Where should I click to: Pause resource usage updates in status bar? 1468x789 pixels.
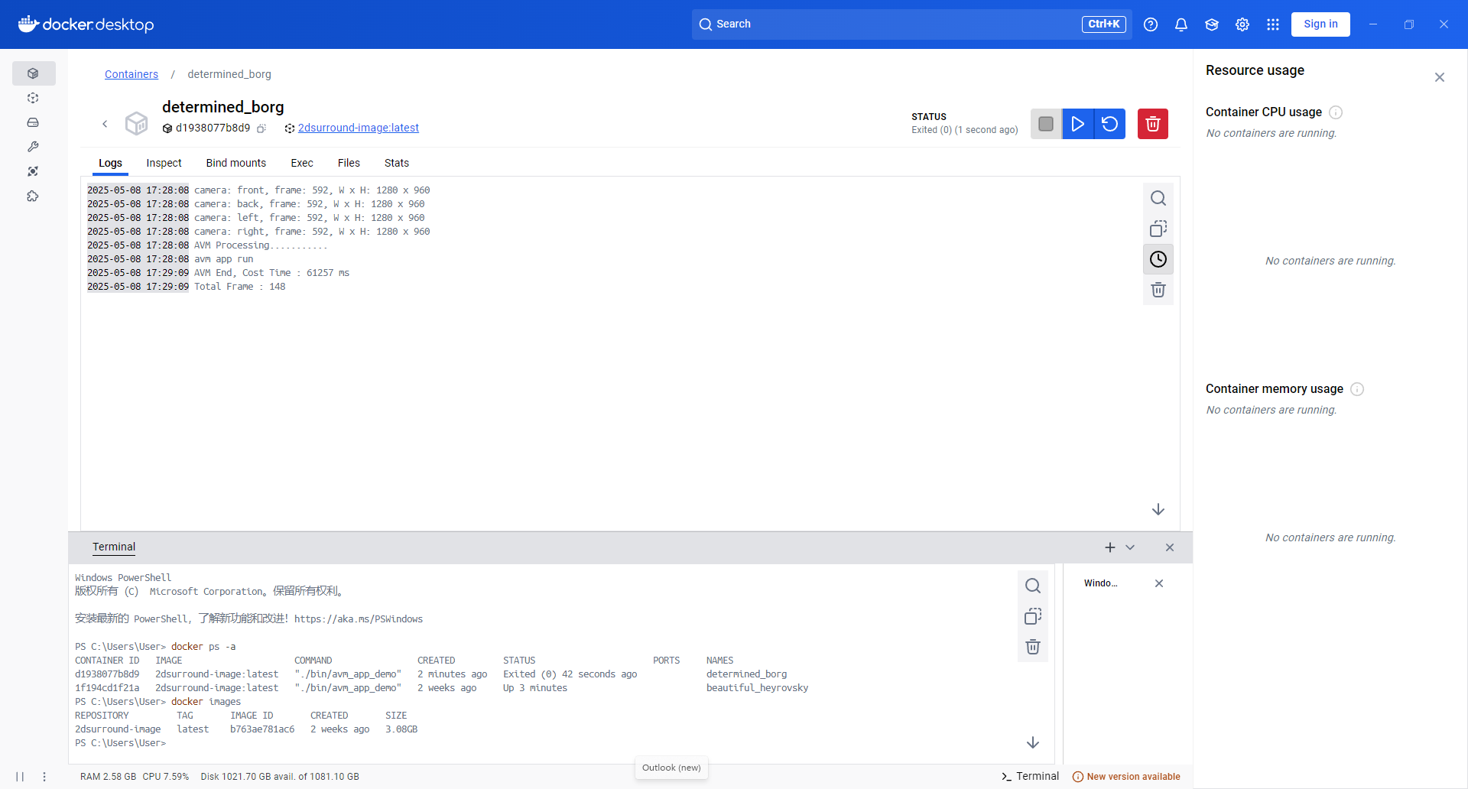click(21, 776)
